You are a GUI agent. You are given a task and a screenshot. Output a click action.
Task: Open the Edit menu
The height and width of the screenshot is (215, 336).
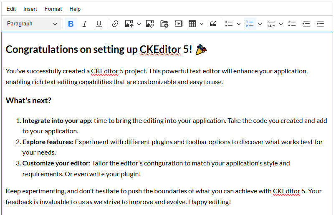(11, 9)
